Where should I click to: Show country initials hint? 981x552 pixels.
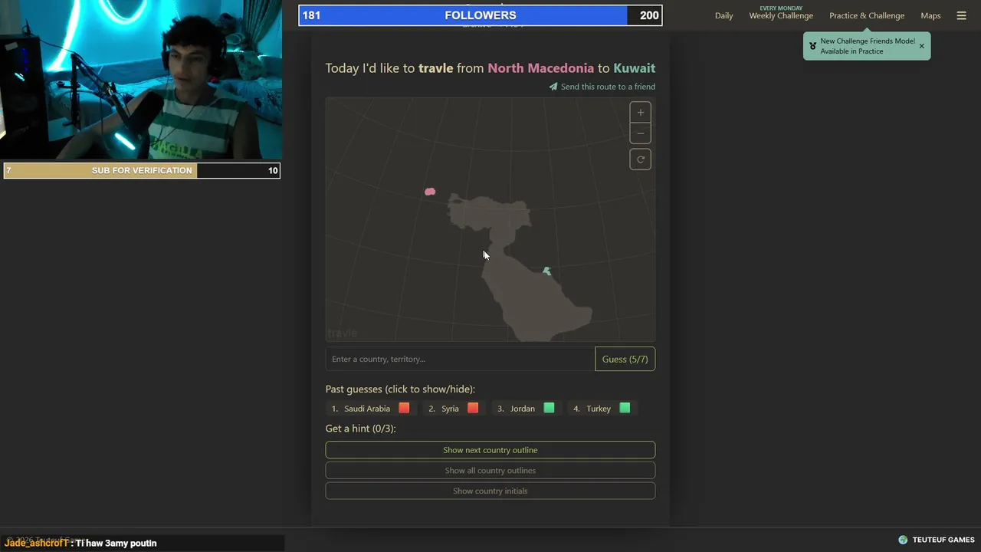click(490, 491)
